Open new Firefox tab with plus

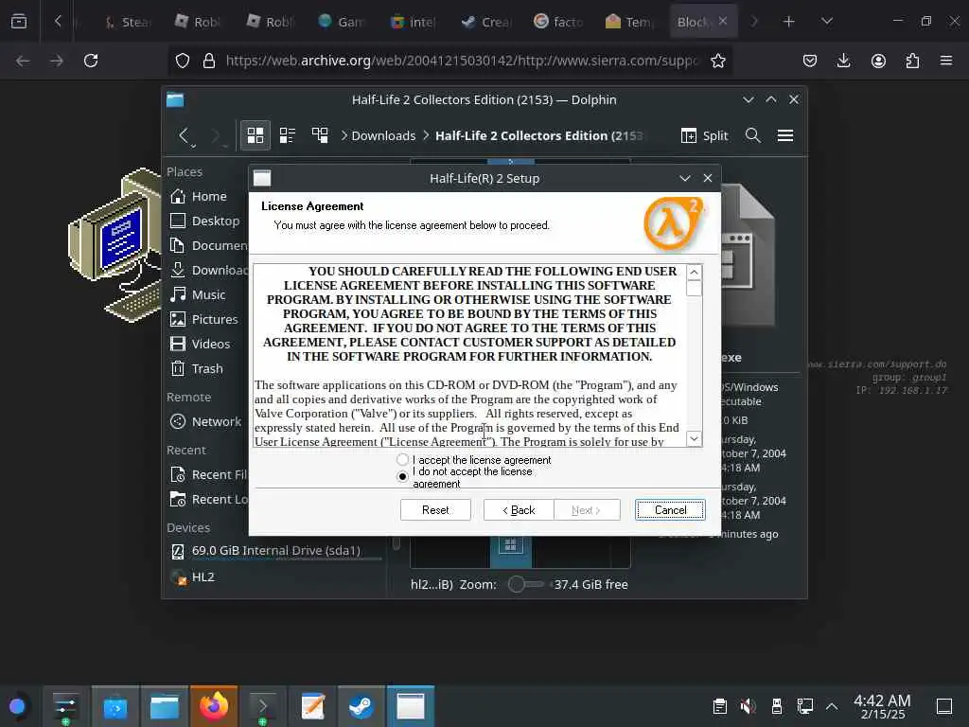(x=788, y=22)
